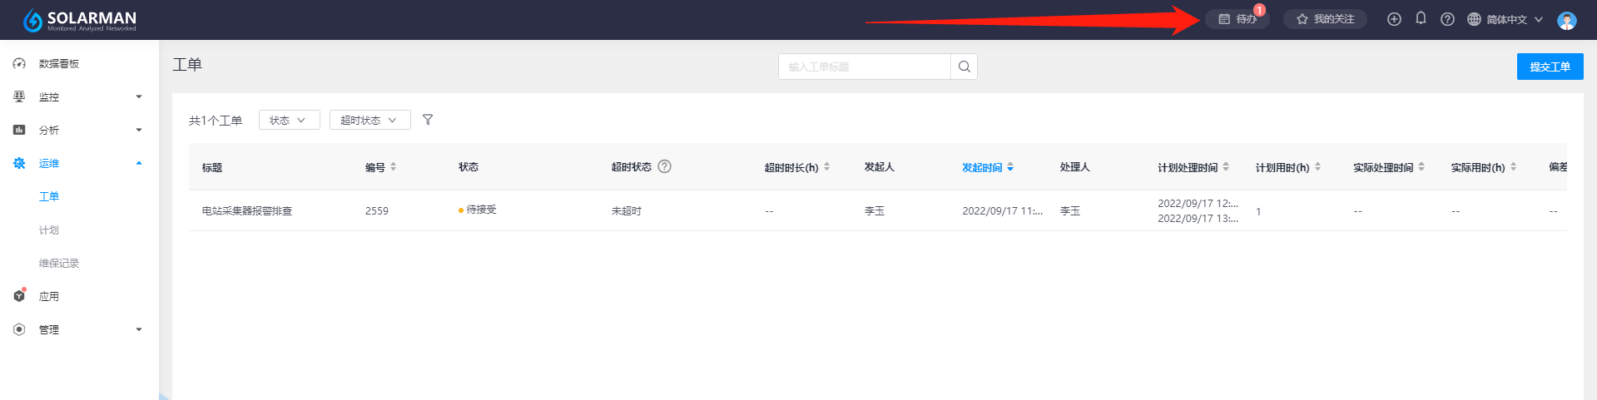Image resolution: width=1597 pixels, height=400 pixels.
Task: Open the 待办 to-do button
Action: 1237,19
